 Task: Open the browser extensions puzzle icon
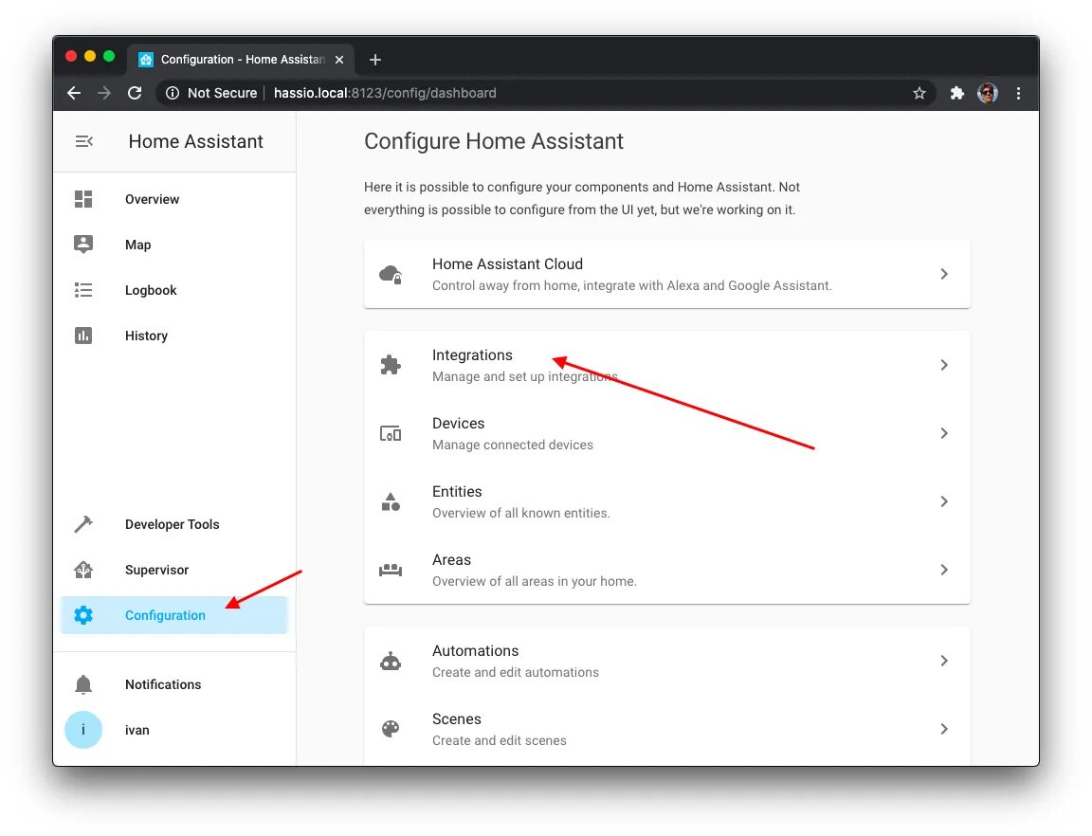(x=956, y=93)
